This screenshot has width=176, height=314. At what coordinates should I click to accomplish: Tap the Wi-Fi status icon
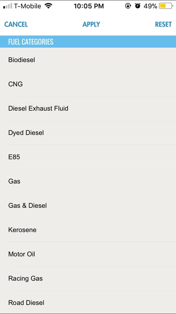point(48,6)
